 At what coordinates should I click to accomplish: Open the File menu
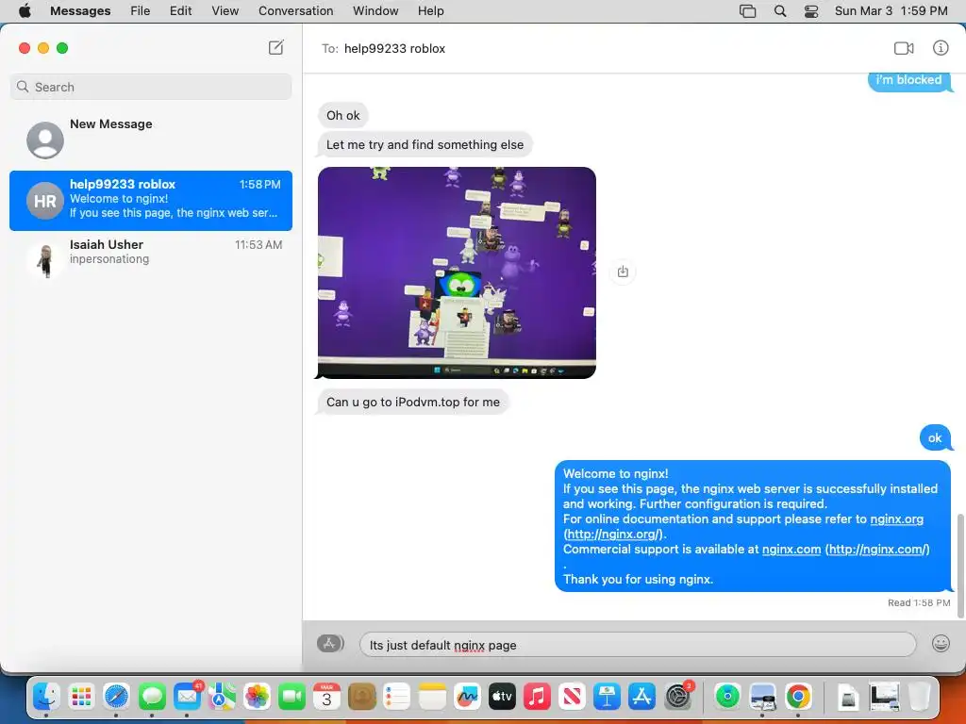[x=140, y=11]
